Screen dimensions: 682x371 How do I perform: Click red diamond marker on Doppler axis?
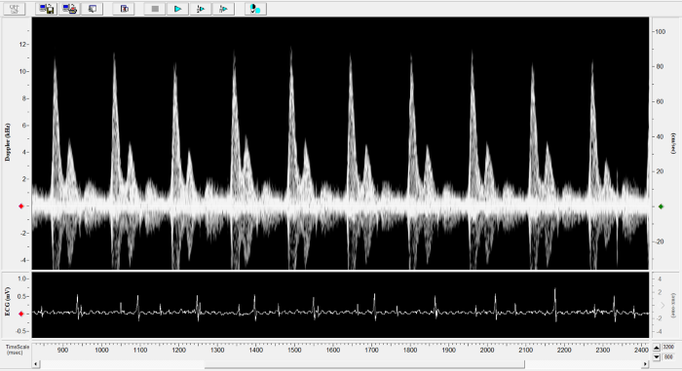(20, 206)
